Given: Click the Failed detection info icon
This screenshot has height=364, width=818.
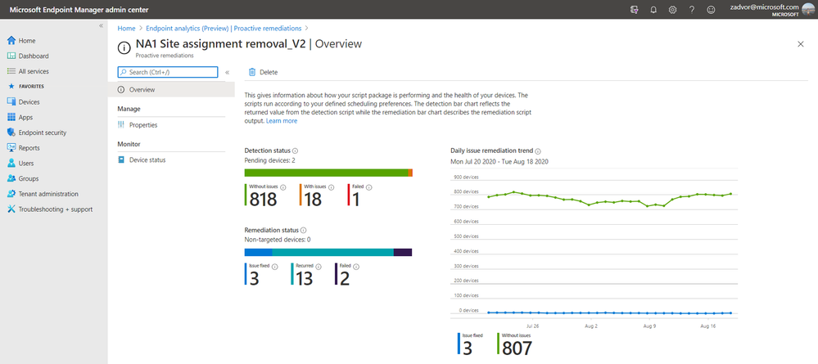Looking at the screenshot, I should (x=368, y=187).
